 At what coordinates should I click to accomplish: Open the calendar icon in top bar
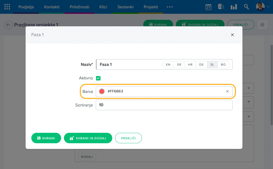point(208,7)
